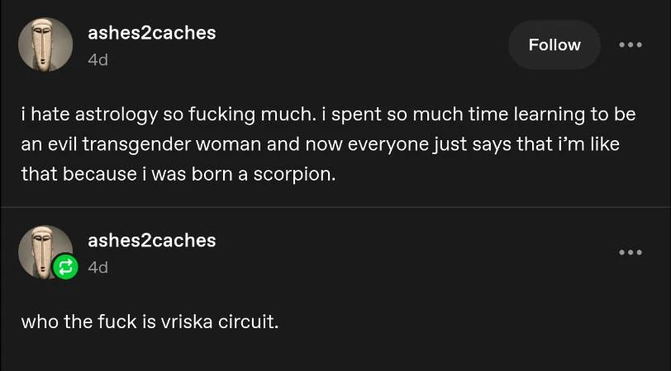This screenshot has height=371, width=671.
Task: Open the first post's three-dot options menu
Action: (x=630, y=45)
